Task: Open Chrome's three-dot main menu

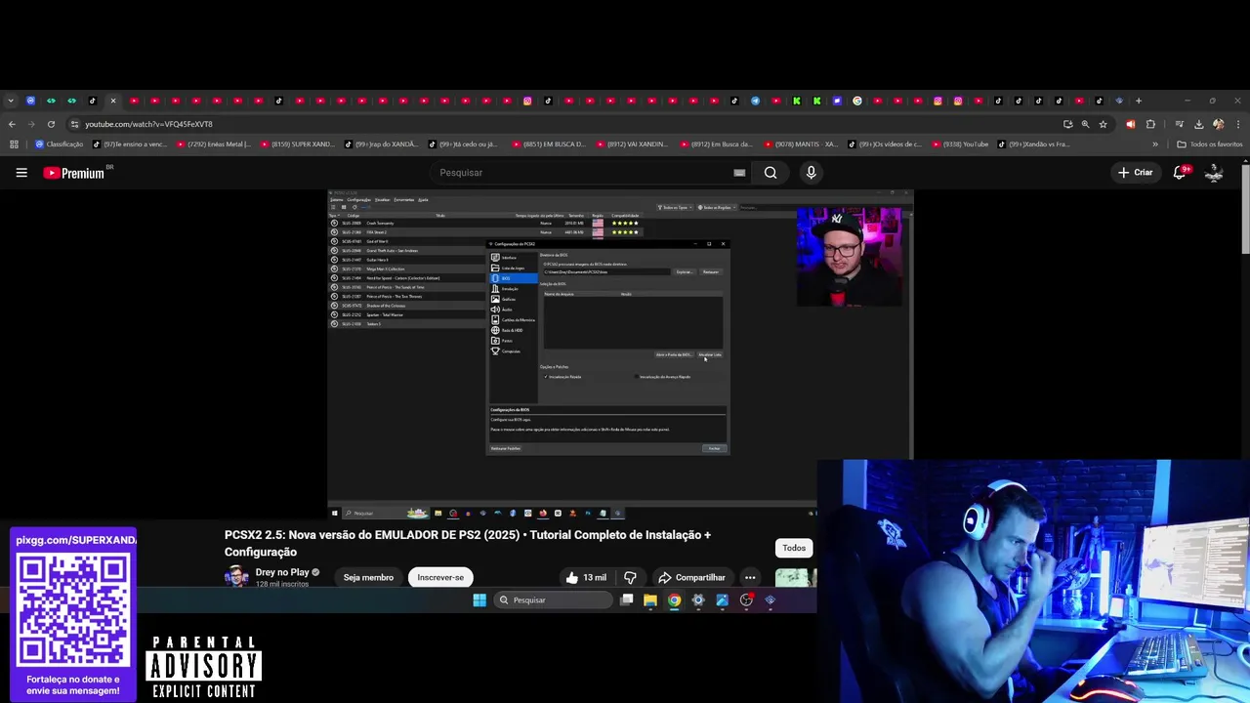Action: click(x=1236, y=124)
